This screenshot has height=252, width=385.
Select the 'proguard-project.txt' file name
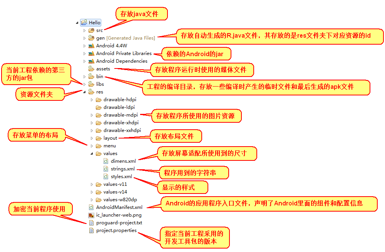[119, 223]
